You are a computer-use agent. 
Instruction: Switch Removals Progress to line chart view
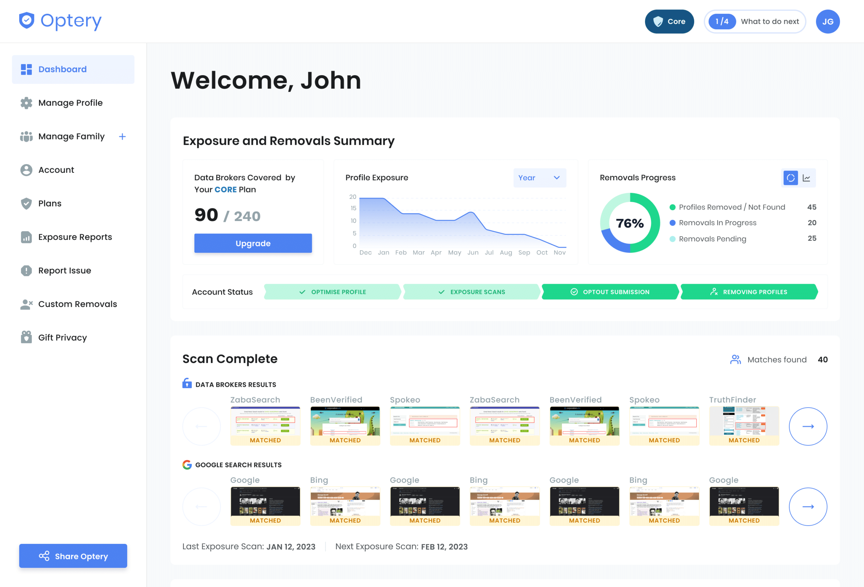(x=806, y=178)
